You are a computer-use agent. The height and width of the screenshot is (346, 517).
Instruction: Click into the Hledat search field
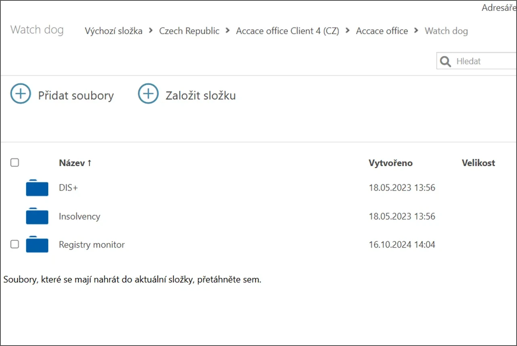coord(484,61)
